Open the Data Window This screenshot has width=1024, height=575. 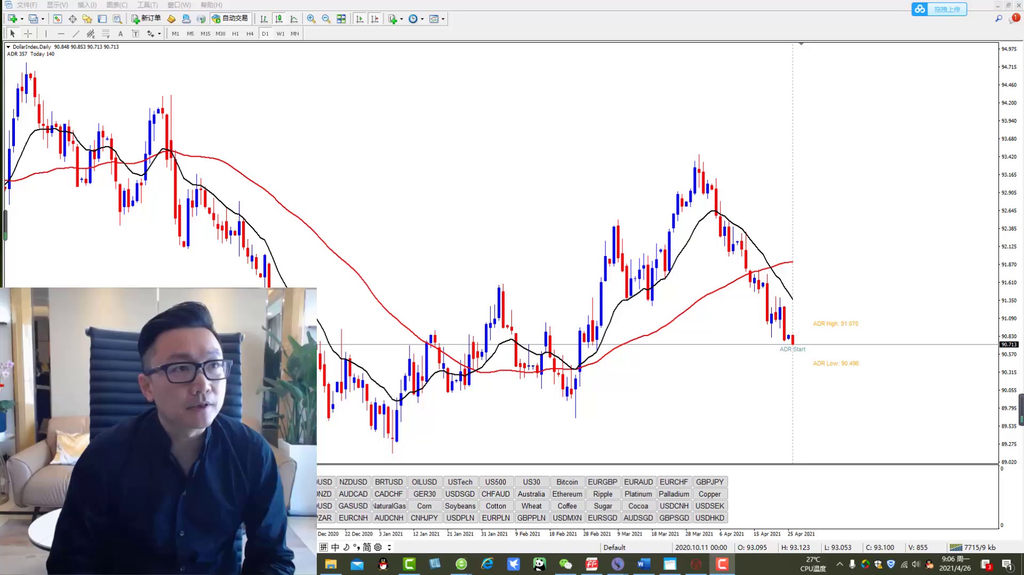coord(73,19)
